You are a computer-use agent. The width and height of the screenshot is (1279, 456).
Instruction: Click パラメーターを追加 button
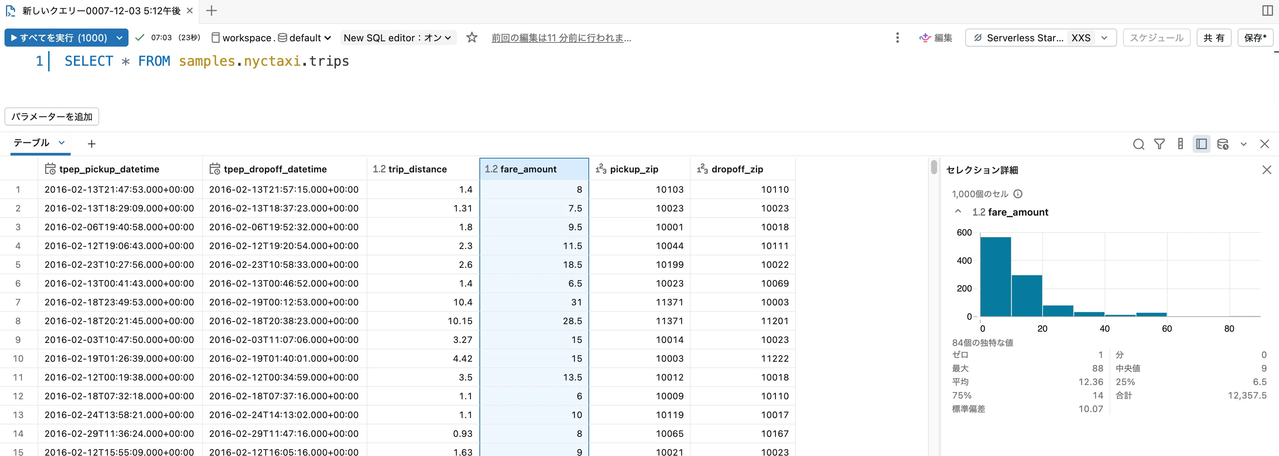[51, 116]
